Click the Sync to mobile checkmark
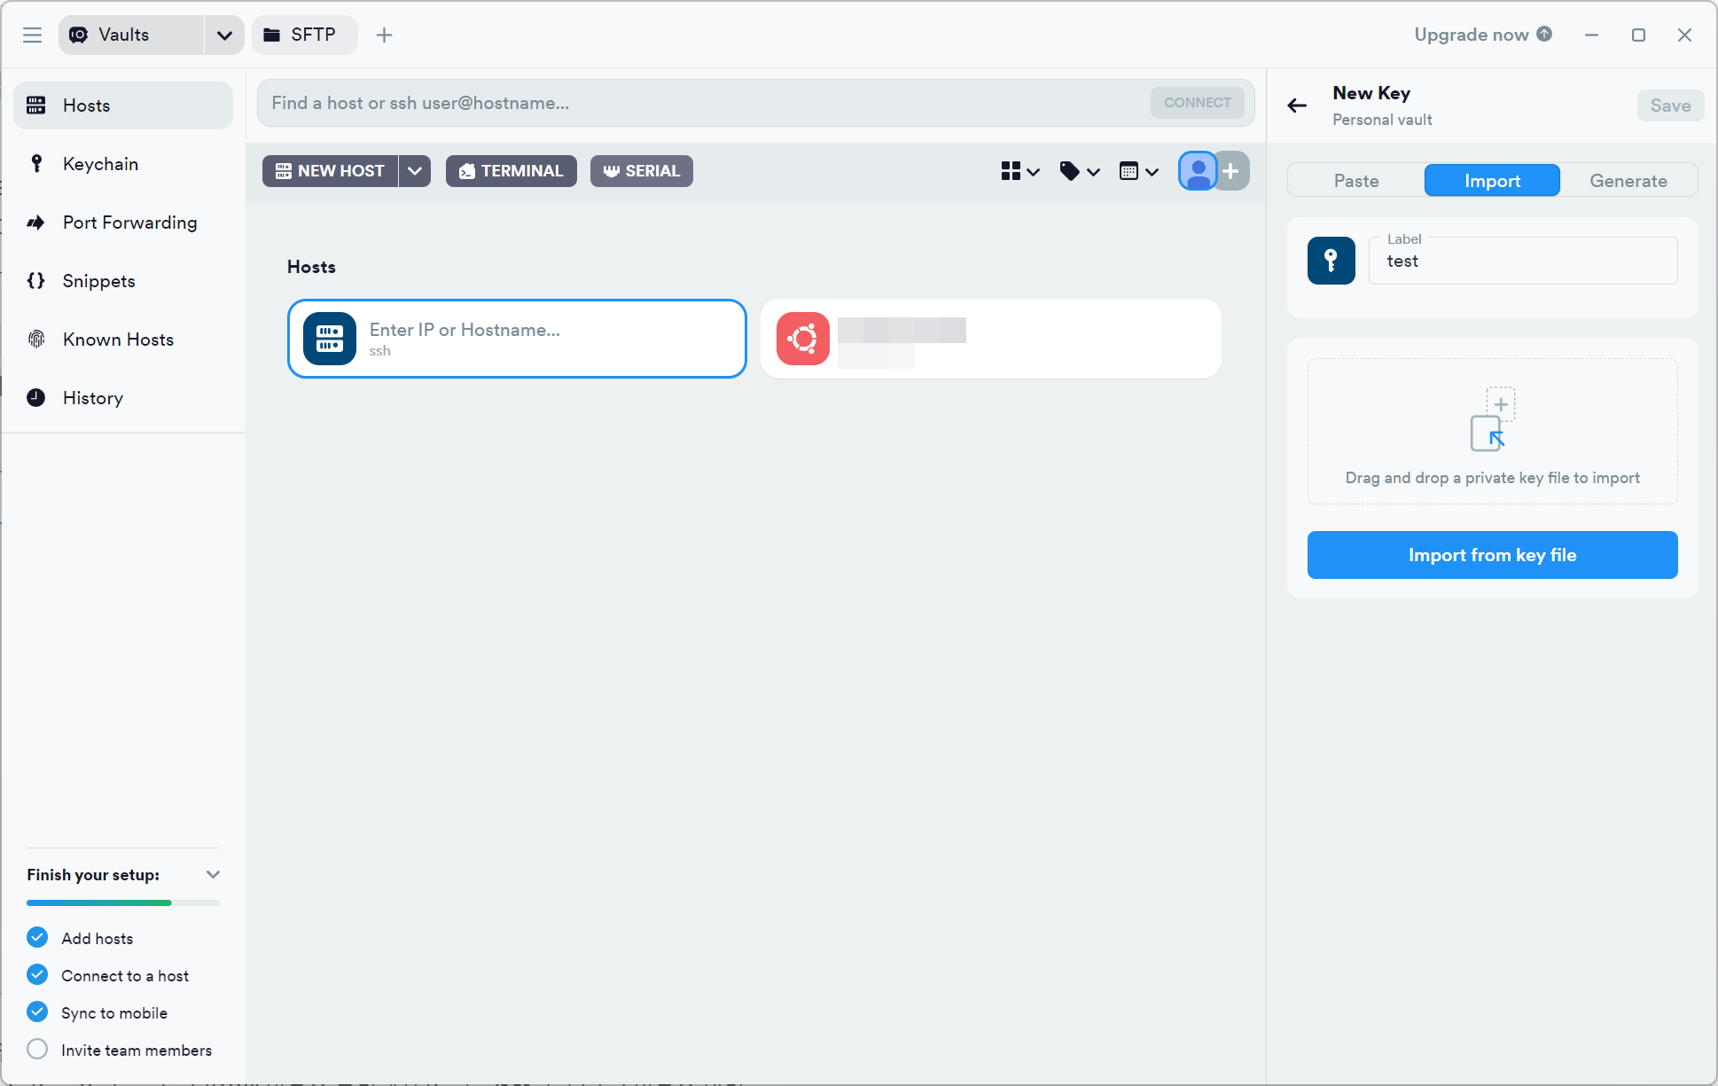Viewport: 1718px width, 1086px height. 37,1012
